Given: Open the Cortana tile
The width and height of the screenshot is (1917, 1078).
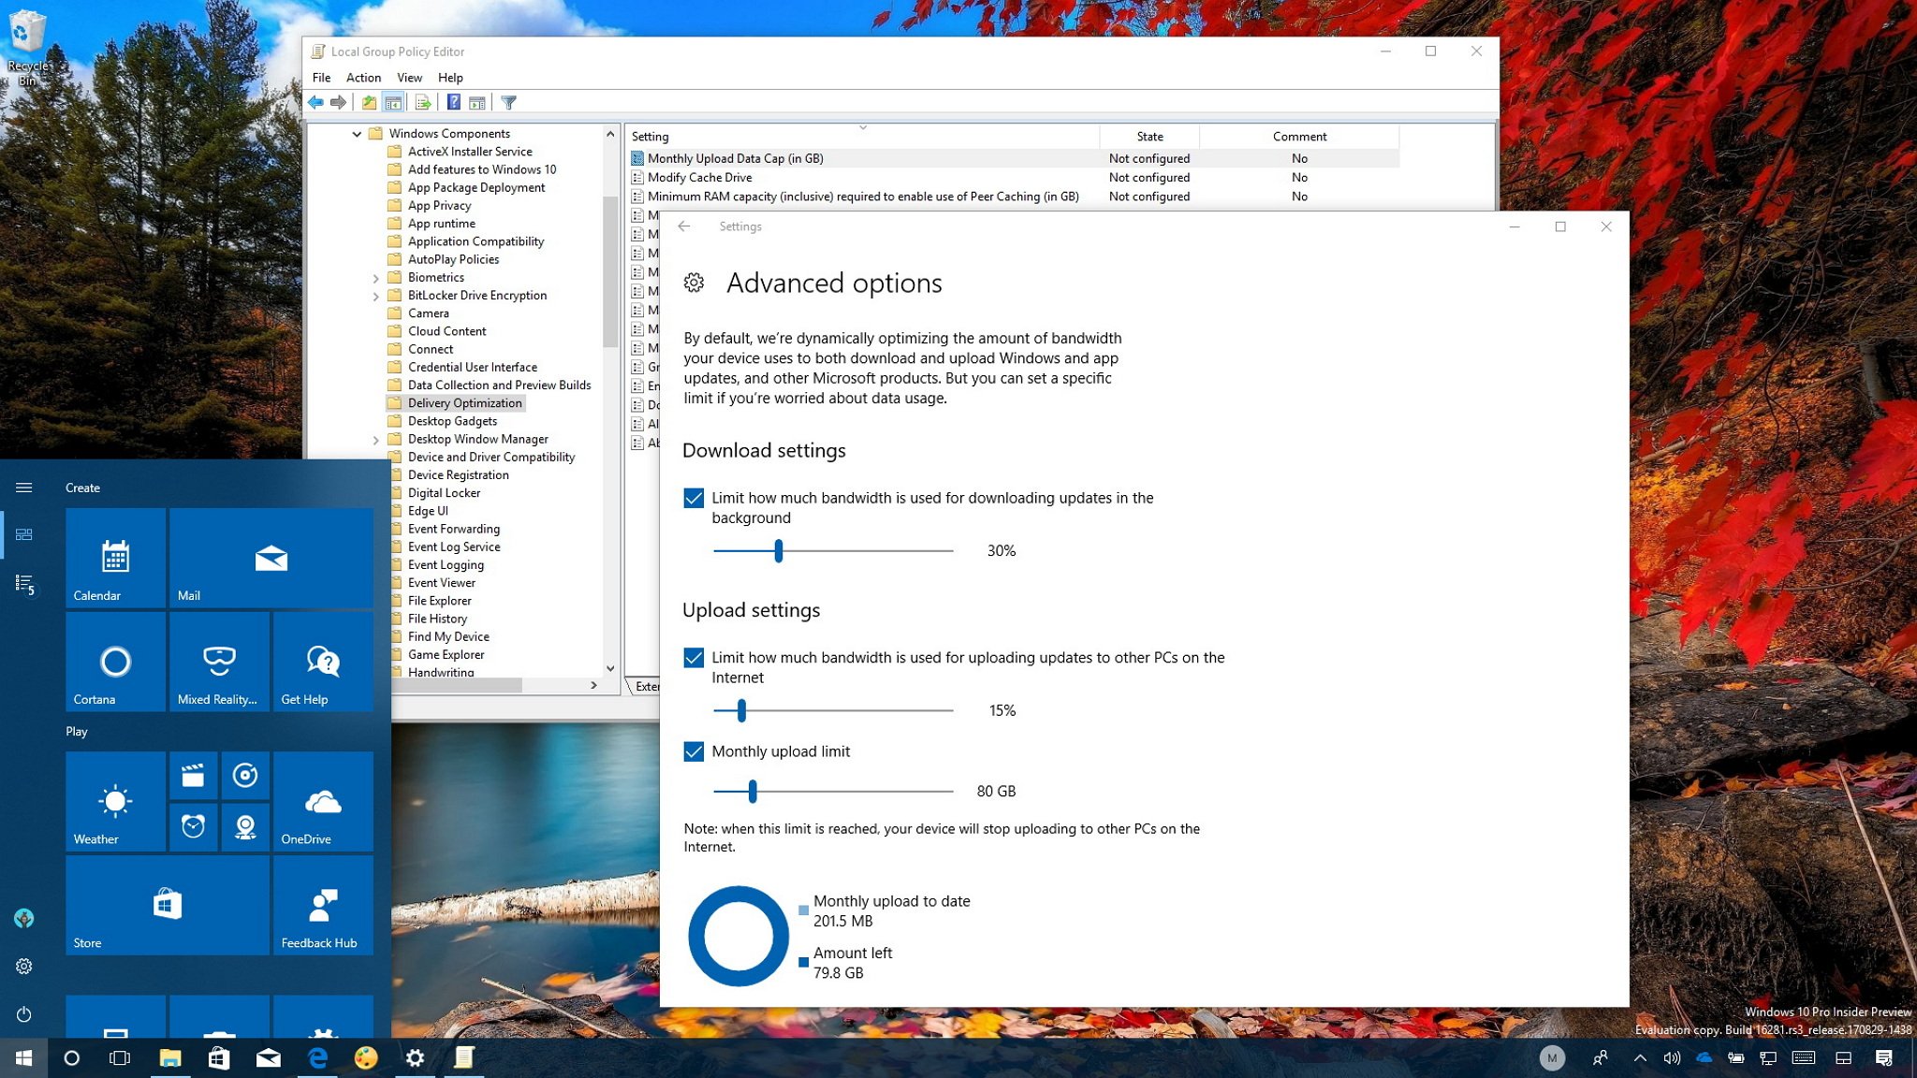Looking at the screenshot, I should (x=115, y=663).
